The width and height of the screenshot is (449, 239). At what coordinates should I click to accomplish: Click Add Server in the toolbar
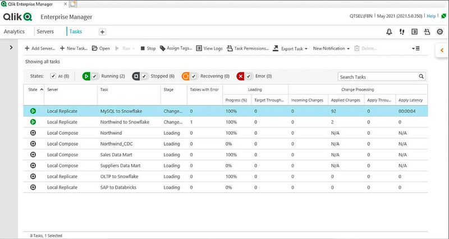pyautogui.click(x=40, y=48)
